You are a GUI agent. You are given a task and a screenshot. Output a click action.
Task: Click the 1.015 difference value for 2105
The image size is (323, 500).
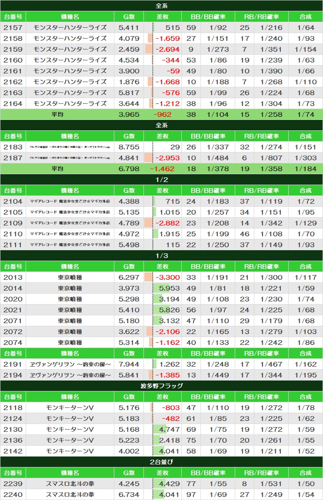tap(170, 212)
